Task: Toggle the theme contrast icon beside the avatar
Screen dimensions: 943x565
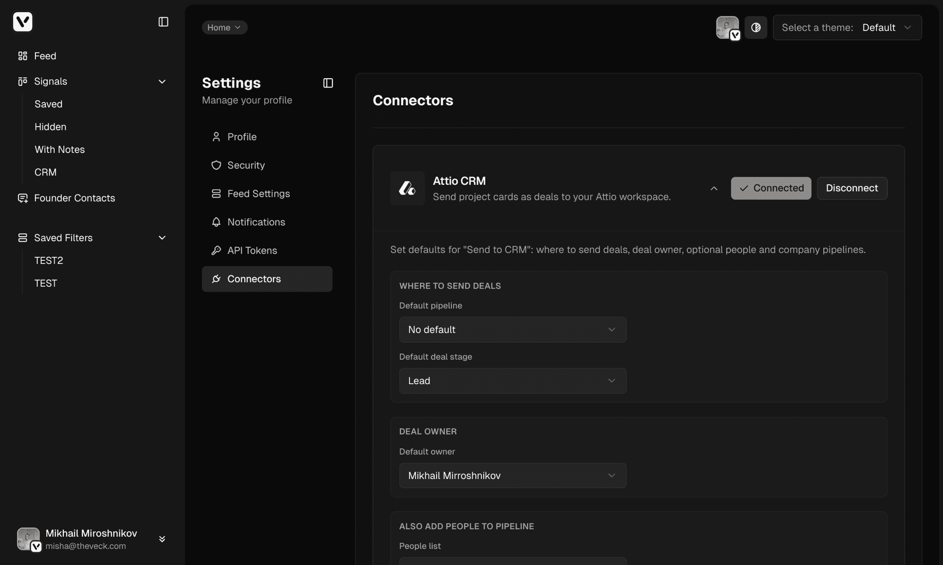Action: 755,28
